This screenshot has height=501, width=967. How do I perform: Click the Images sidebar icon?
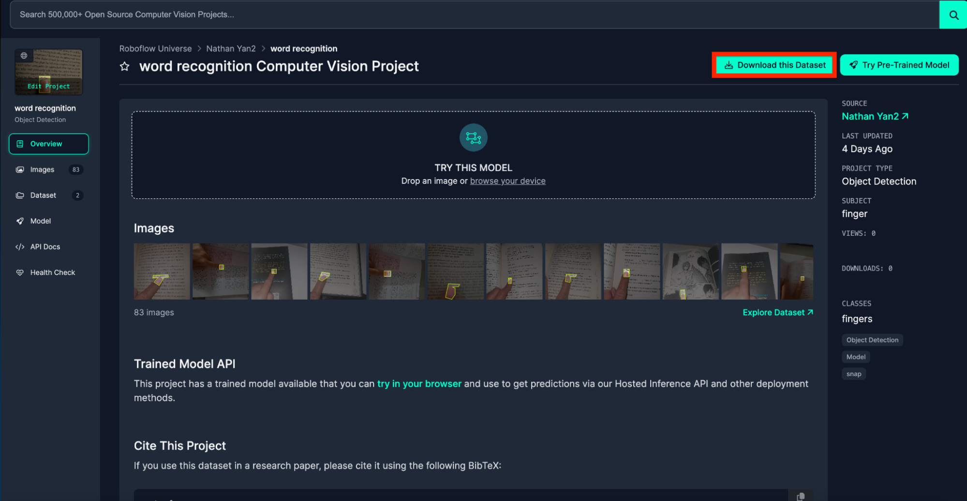(20, 169)
